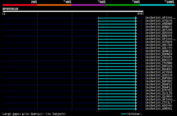
Task: Click the alignment bar in the A2YQ06 row
Action: pos(117,73)
